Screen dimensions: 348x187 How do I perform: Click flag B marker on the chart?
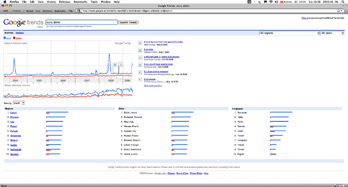115,64
